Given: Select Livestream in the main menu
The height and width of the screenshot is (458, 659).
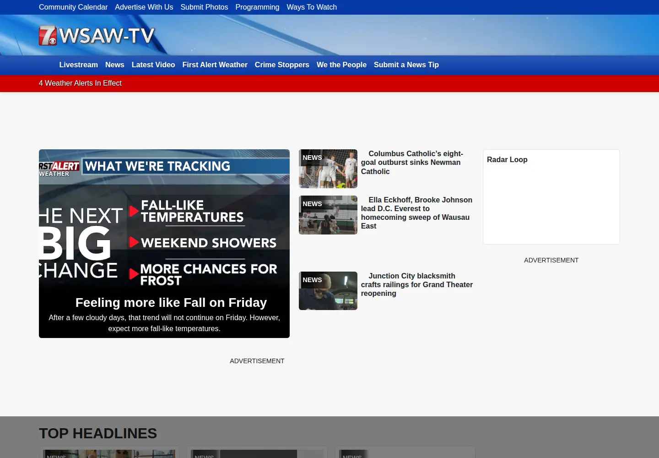Looking at the screenshot, I should 79,65.
